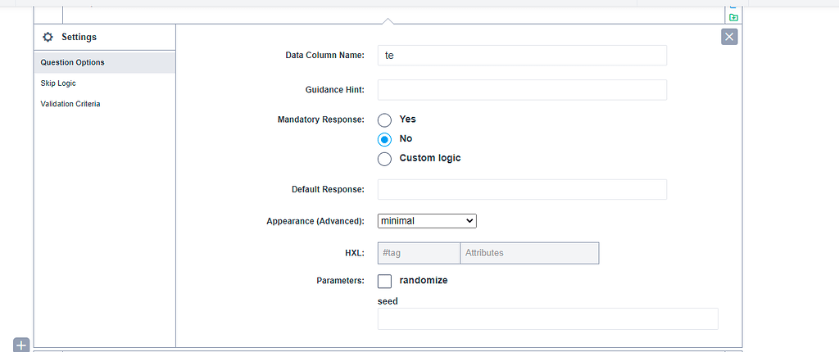Viewport: 839px width, 352px height.
Task: Open the Question Options tab
Action: (105, 62)
